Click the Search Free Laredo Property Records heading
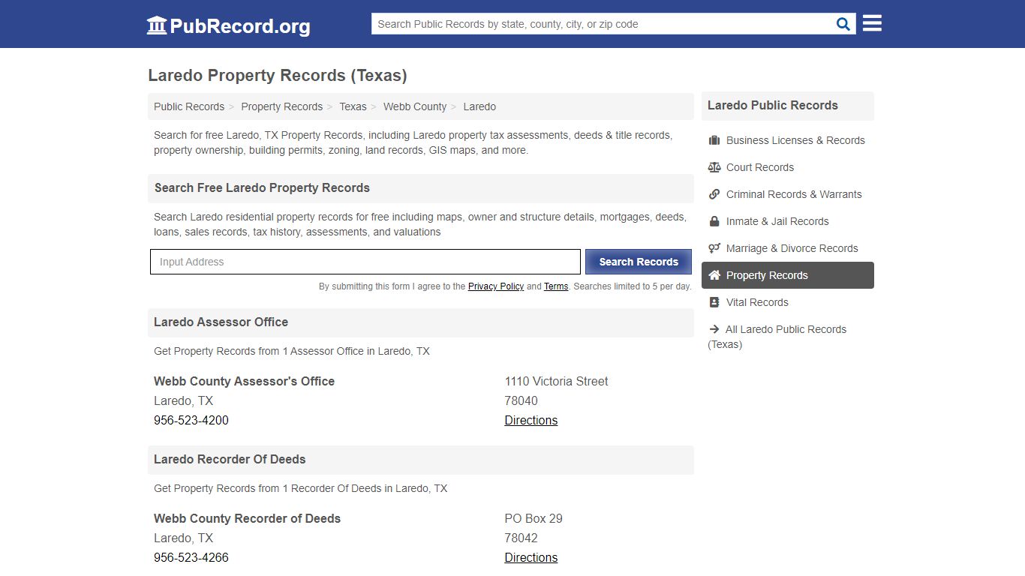 pos(262,187)
